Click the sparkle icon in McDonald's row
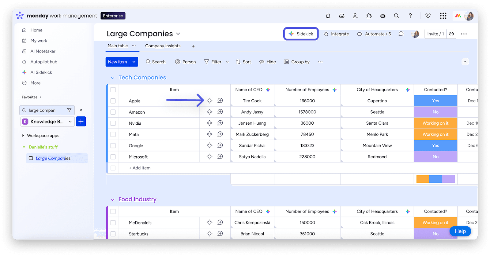This screenshot has height=256, width=490. click(209, 222)
